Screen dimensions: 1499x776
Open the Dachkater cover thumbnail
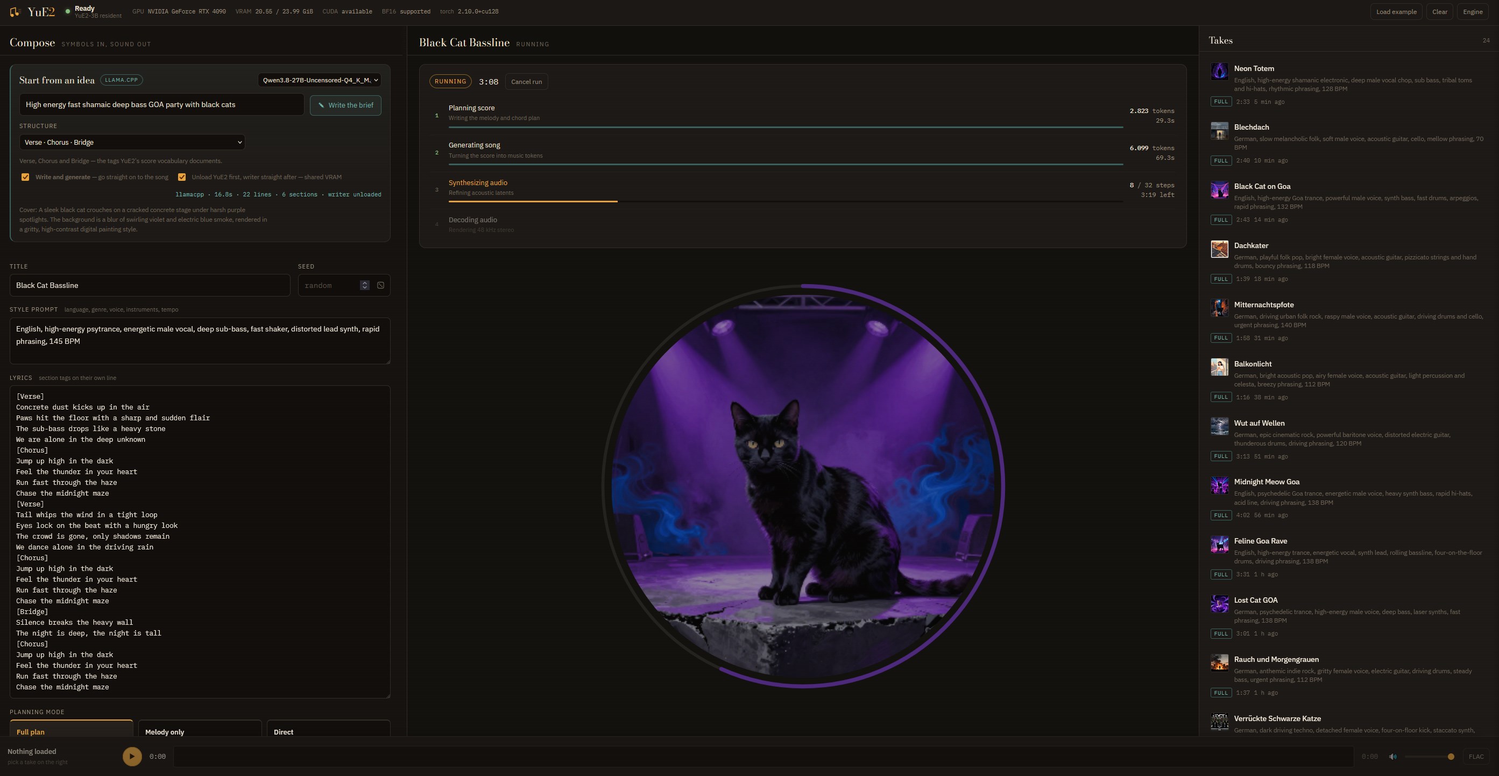1219,249
